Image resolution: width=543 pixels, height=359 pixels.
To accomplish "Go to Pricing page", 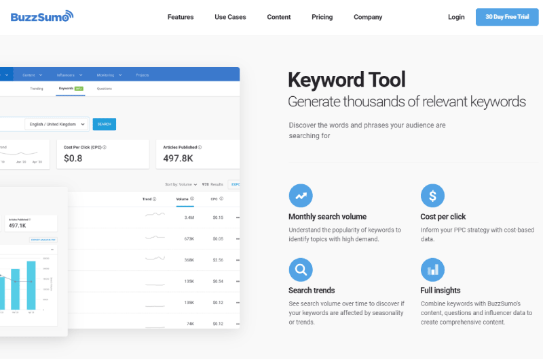I will [x=322, y=17].
